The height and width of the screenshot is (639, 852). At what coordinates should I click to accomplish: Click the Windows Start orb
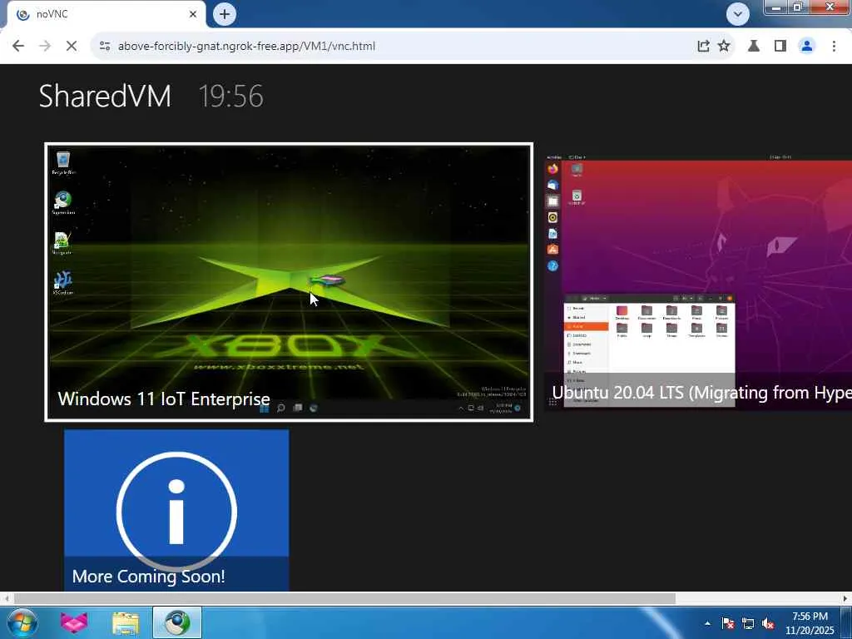pos(22,622)
